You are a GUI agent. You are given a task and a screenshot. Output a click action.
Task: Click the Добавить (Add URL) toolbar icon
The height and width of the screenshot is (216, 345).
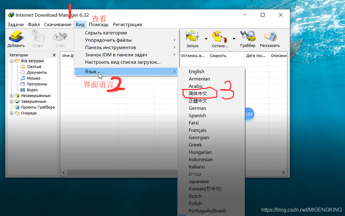16,39
